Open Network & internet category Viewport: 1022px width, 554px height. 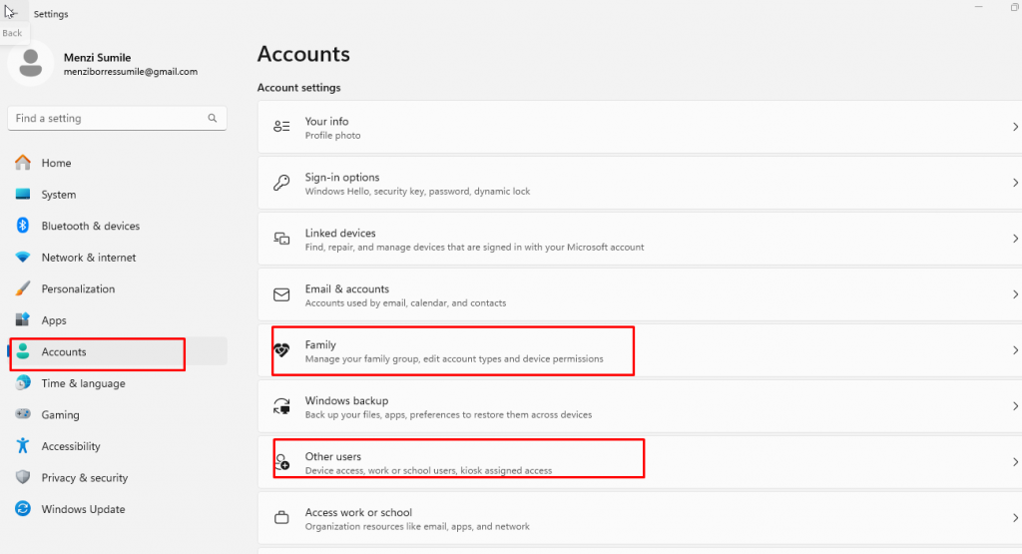click(x=89, y=258)
